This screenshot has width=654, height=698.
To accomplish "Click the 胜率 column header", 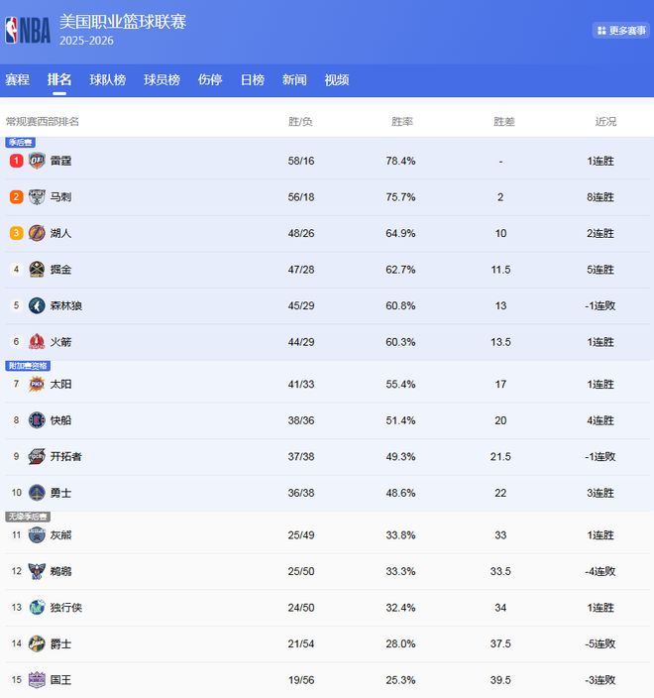I will [402, 122].
